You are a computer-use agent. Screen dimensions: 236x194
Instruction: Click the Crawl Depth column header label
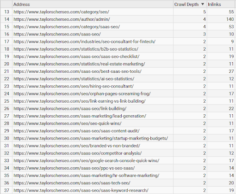point(186,5)
